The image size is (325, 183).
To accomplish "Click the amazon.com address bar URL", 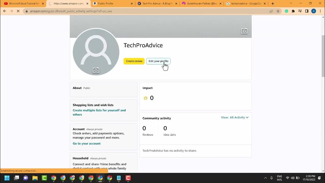I will (x=71, y=11).
